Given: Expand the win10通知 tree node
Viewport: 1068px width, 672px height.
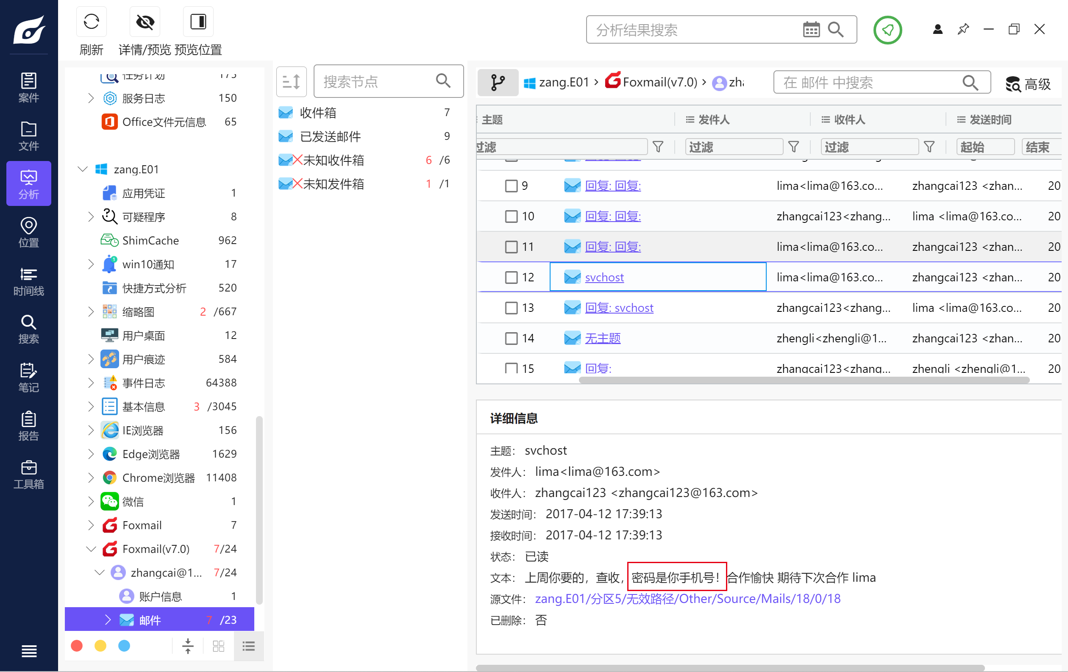Looking at the screenshot, I should (91, 264).
